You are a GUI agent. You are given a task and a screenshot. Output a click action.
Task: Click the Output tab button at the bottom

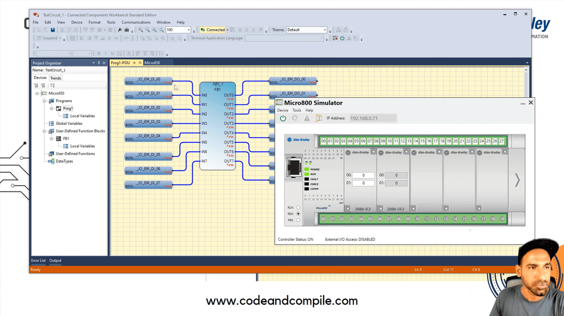pos(55,260)
